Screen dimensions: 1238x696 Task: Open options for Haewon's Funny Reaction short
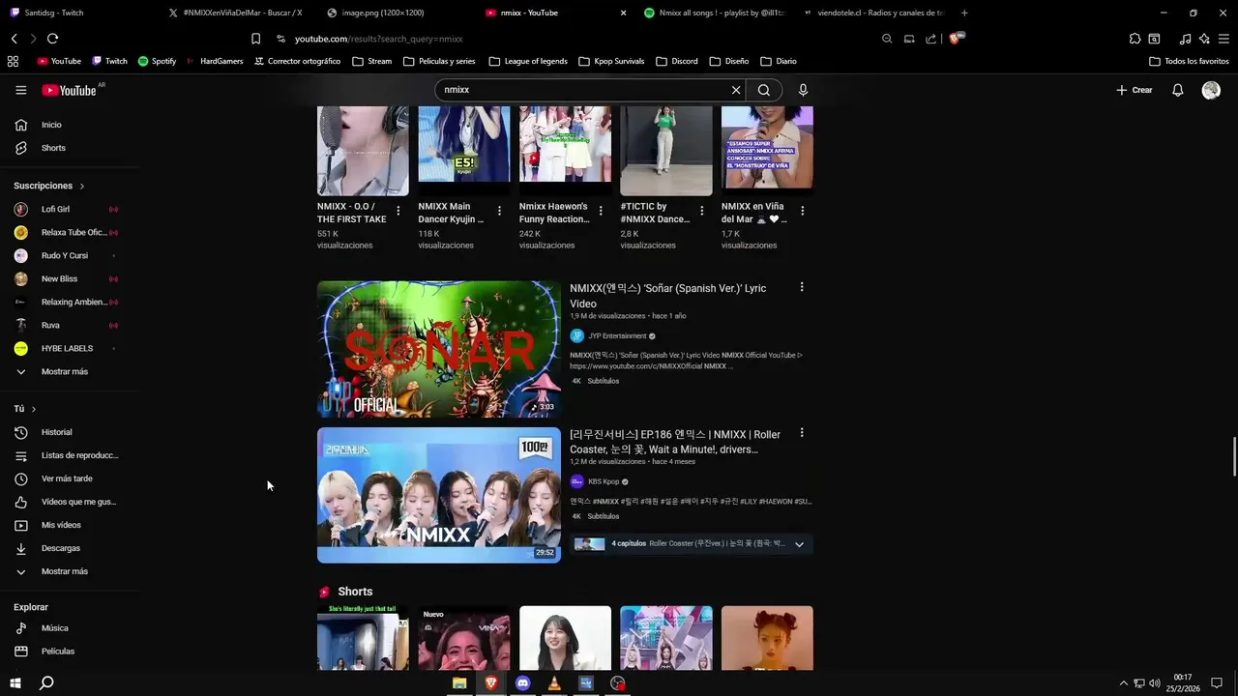601,211
